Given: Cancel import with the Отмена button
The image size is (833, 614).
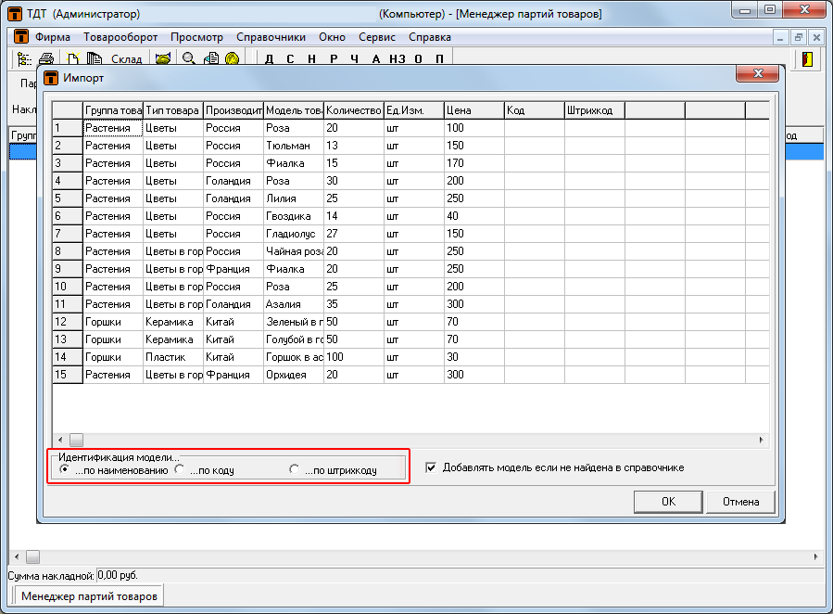Looking at the screenshot, I should tap(740, 502).
